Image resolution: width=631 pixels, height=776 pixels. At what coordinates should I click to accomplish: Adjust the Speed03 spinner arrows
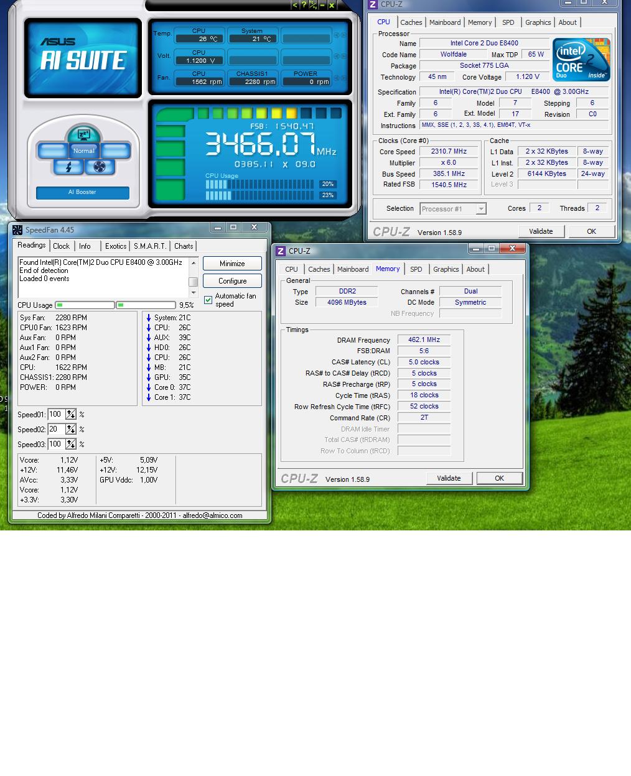pyautogui.click(x=71, y=444)
